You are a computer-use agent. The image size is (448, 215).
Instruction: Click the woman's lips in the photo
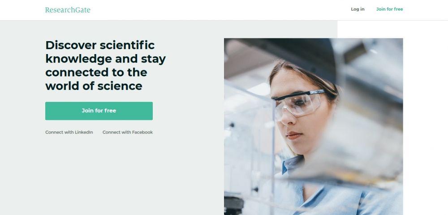294,135
